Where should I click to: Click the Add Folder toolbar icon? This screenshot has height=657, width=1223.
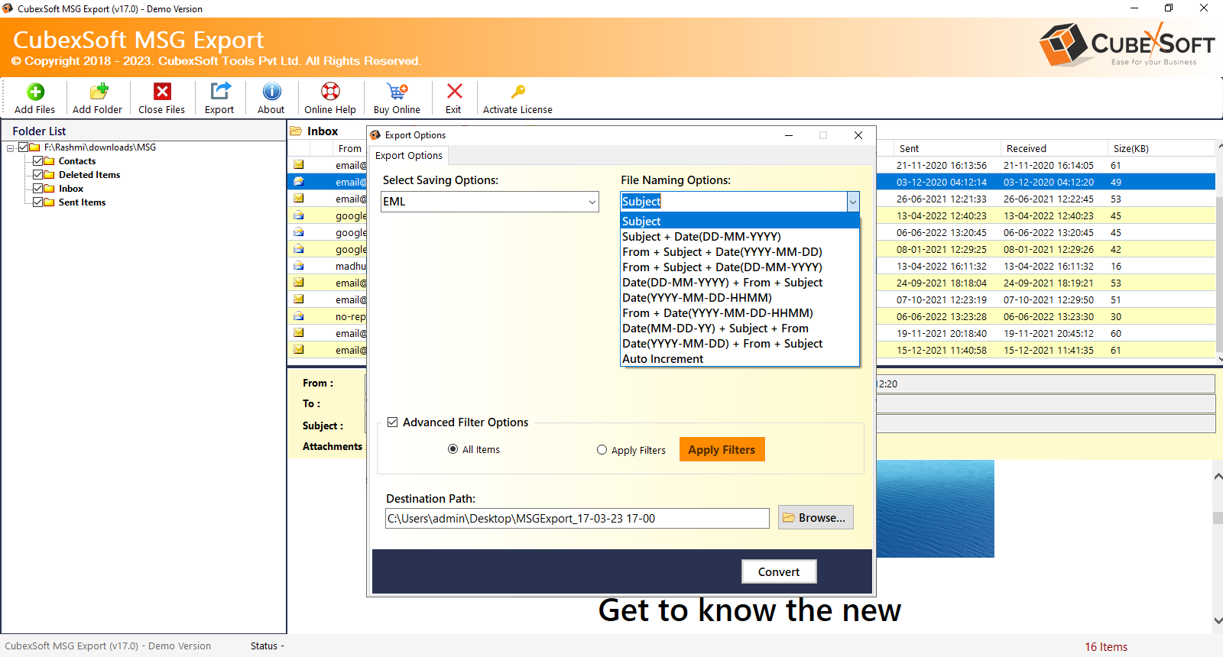[x=99, y=92]
